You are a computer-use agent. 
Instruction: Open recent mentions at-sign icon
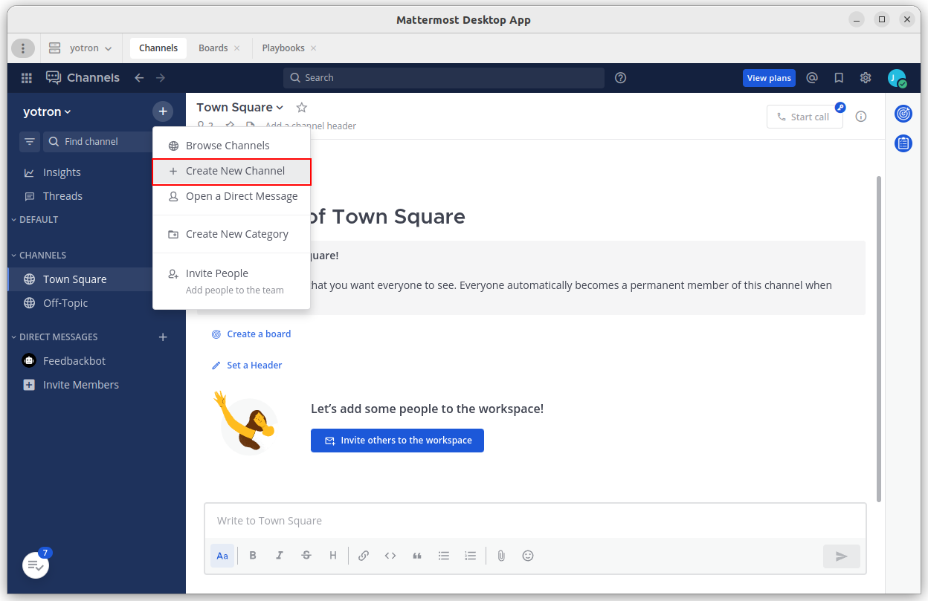point(812,78)
